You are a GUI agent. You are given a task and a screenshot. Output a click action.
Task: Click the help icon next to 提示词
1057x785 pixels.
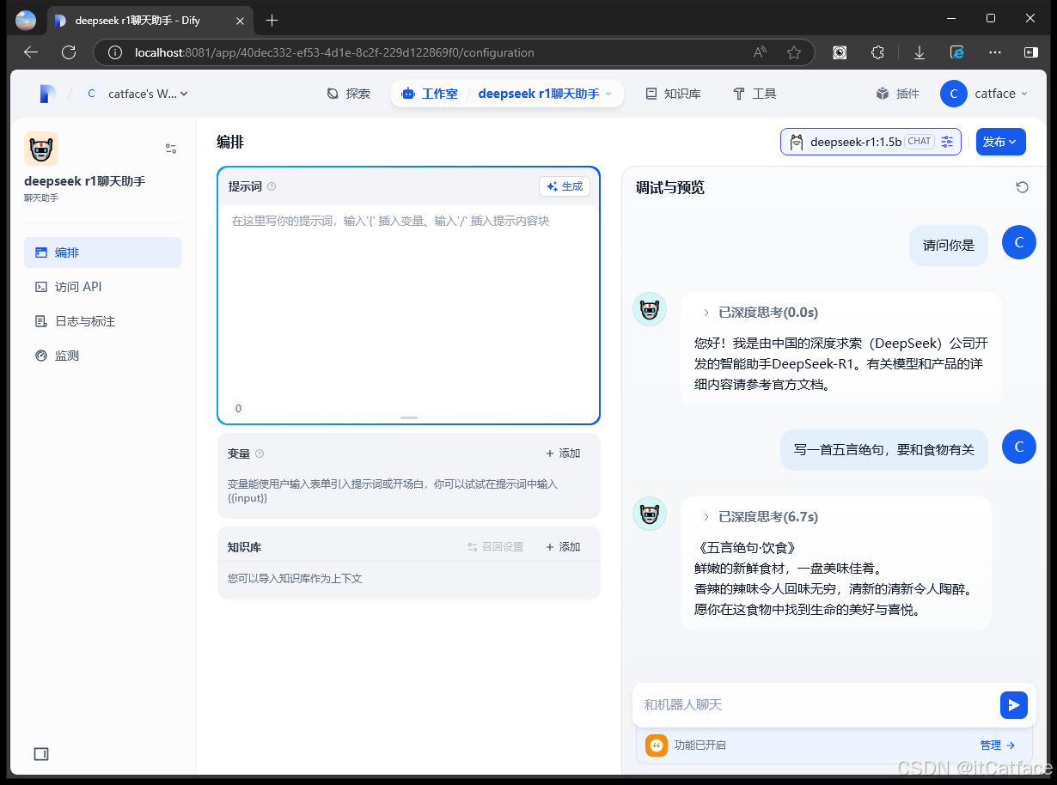click(x=272, y=186)
